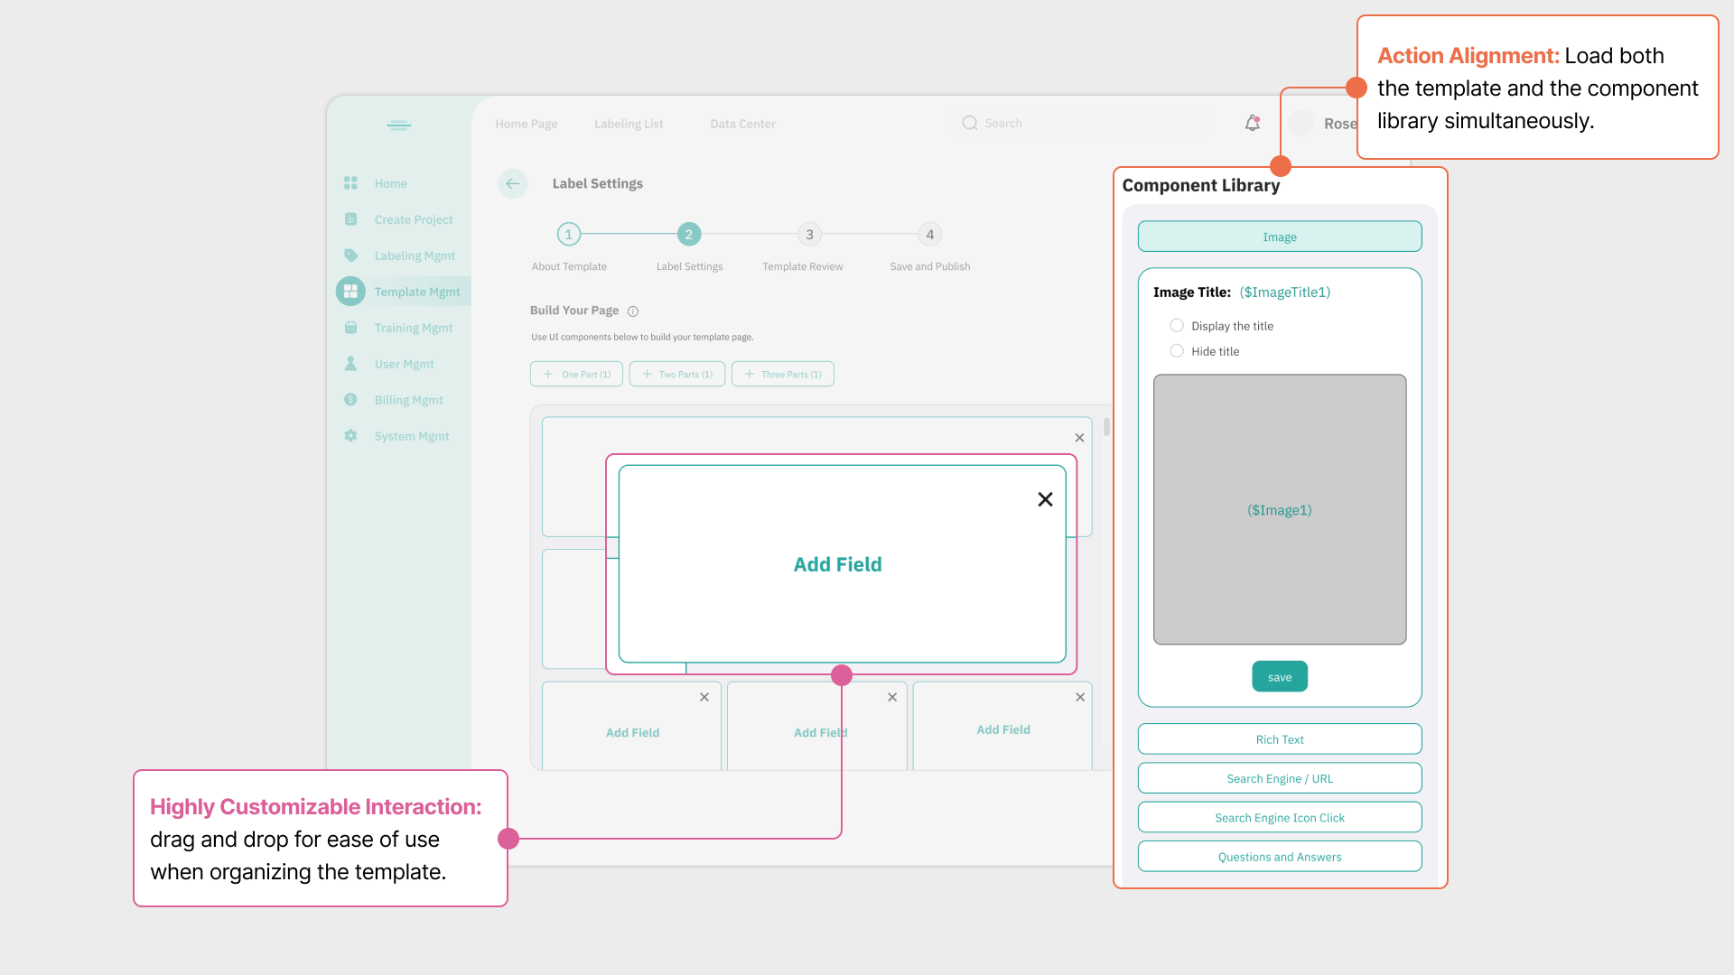Click the save button in Image component
The height and width of the screenshot is (975, 1734).
pos(1279,677)
